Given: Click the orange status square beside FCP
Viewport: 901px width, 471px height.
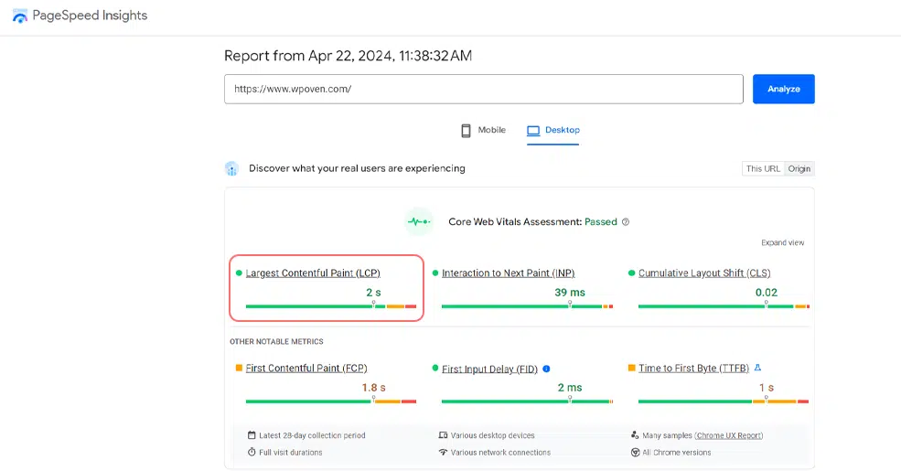Looking at the screenshot, I should [239, 368].
